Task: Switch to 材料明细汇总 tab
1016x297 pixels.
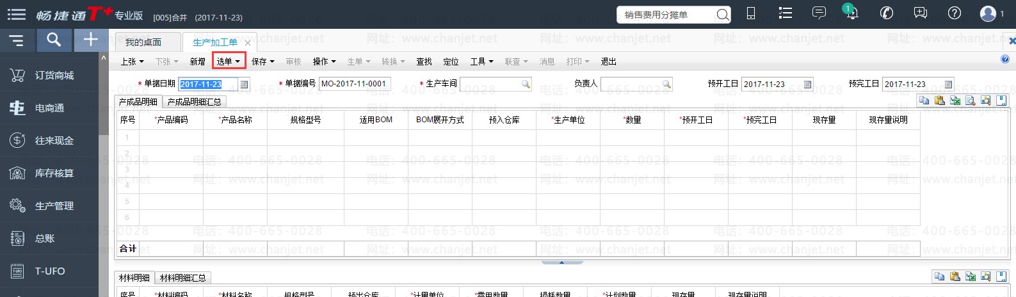Action: [182, 278]
